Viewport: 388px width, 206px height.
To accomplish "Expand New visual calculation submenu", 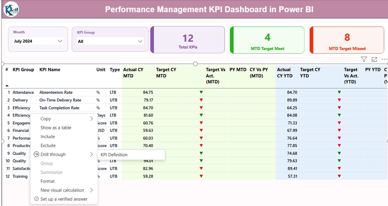I will click(92, 190).
